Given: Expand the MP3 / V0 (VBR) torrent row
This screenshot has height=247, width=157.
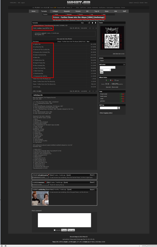Looking at the screenshot, I should coord(37,91).
